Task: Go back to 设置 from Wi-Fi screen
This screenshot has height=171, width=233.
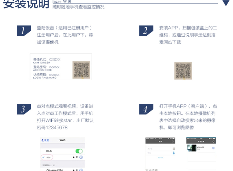Action: [x=45, y=140]
